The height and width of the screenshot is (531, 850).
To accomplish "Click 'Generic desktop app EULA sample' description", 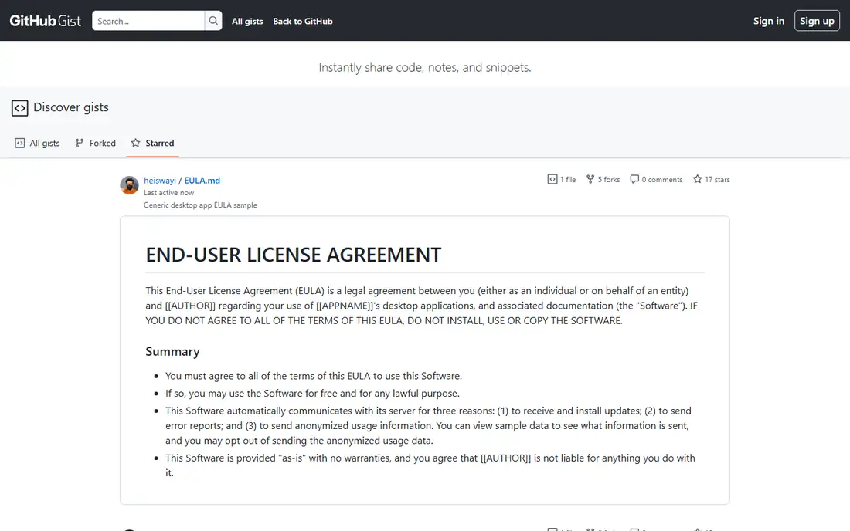I will pos(200,205).
